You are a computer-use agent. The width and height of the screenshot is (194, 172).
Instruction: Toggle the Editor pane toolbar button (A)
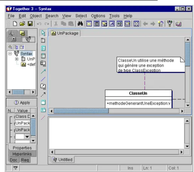point(112,24)
